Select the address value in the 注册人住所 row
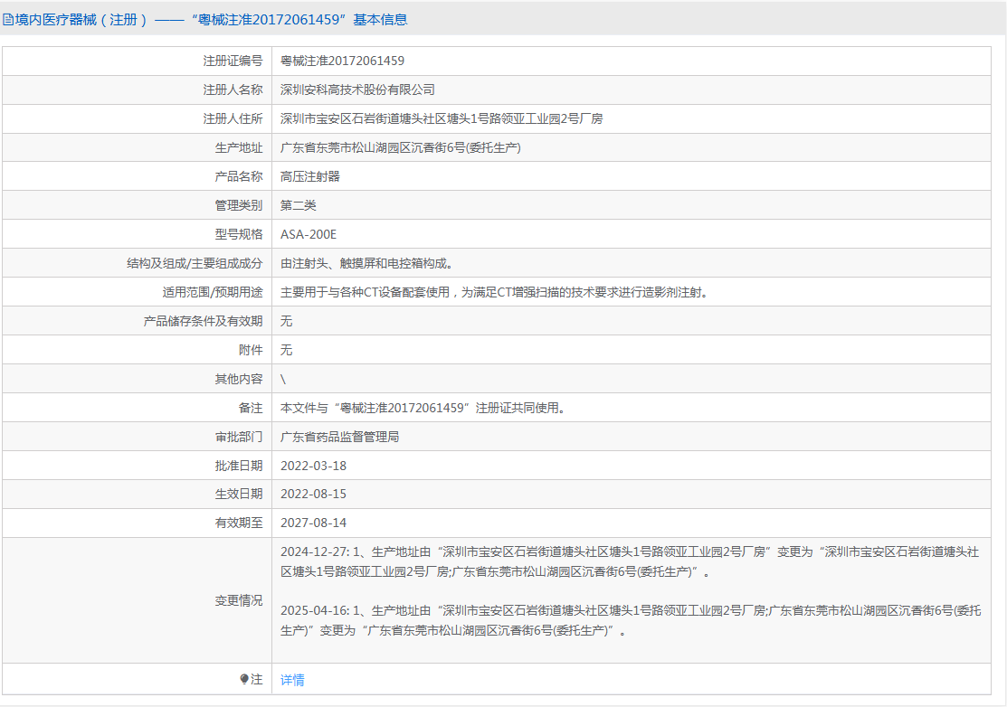Viewport: 1007px width, 707px height. click(442, 118)
